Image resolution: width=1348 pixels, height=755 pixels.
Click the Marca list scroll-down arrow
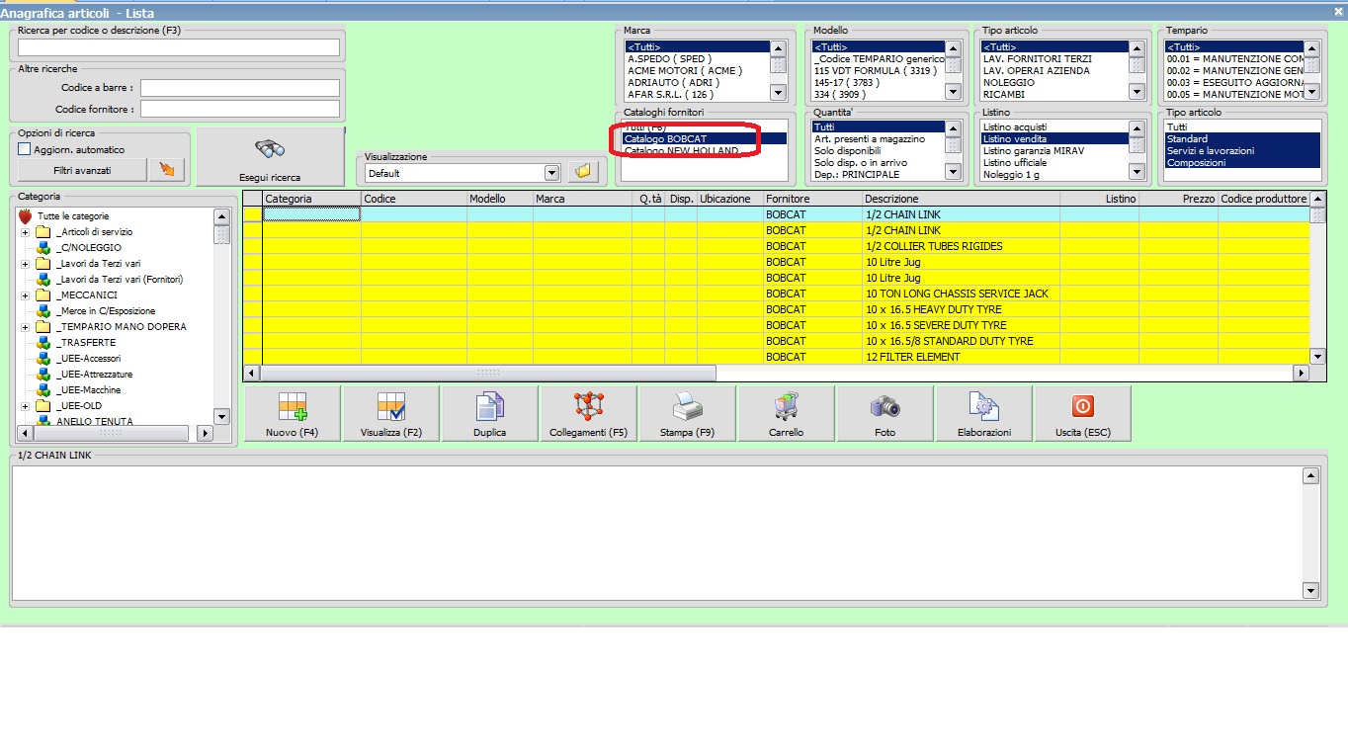coord(778,93)
